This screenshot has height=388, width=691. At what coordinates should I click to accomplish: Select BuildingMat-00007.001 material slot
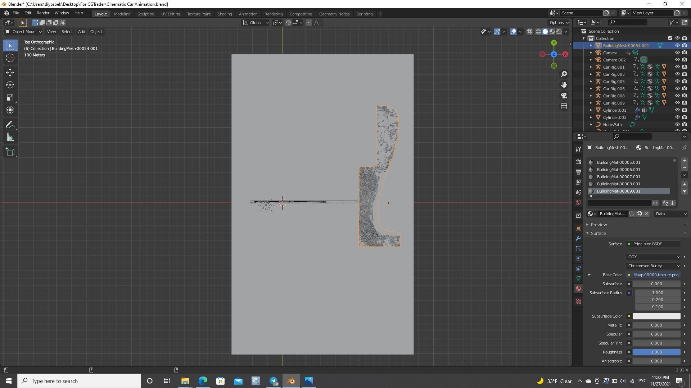pyautogui.click(x=618, y=177)
